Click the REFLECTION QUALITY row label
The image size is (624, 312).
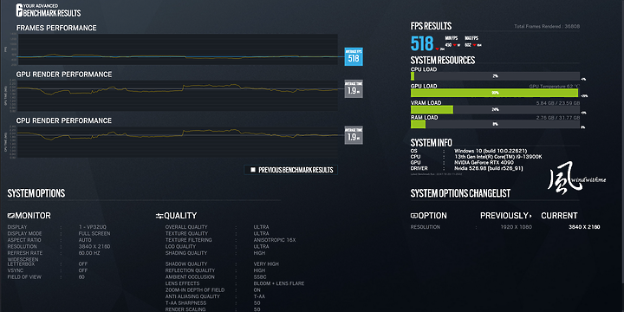click(x=190, y=270)
